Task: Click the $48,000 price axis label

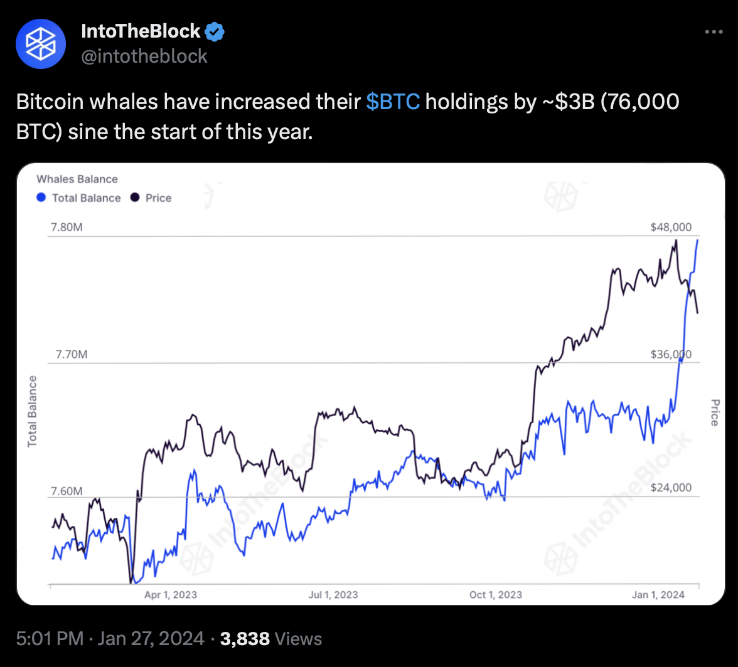Action: point(671,228)
